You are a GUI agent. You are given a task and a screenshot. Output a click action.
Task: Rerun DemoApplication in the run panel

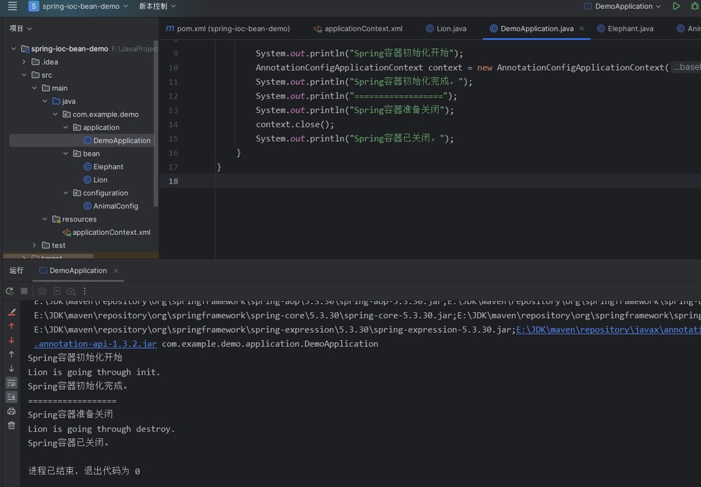(10, 291)
